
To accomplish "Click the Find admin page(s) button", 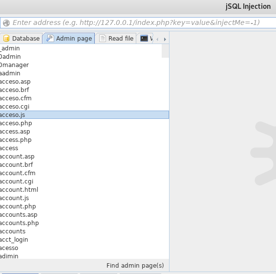I will coord(135,265).
